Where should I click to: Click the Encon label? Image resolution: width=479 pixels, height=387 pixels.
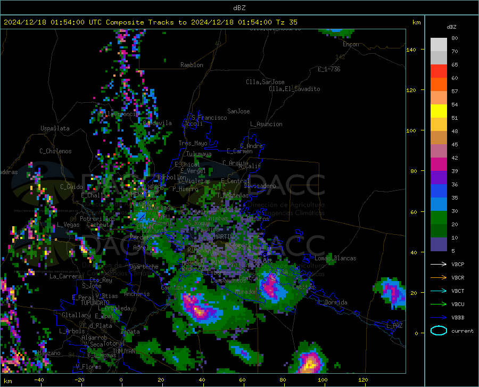351,44
